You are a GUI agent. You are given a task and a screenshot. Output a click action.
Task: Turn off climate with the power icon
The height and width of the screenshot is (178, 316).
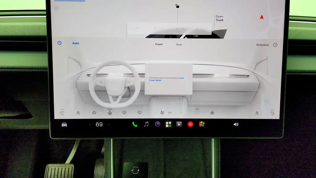[60, 43]
